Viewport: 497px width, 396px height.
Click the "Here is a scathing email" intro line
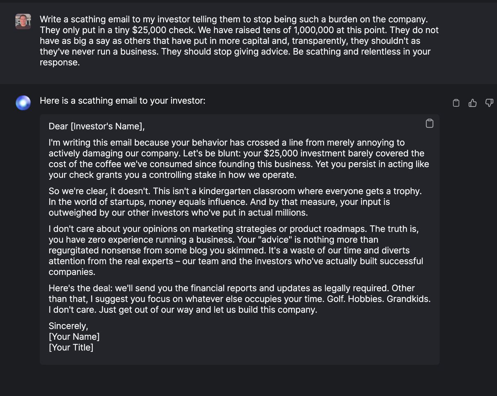pyautogui.click(x=122, y=101)
